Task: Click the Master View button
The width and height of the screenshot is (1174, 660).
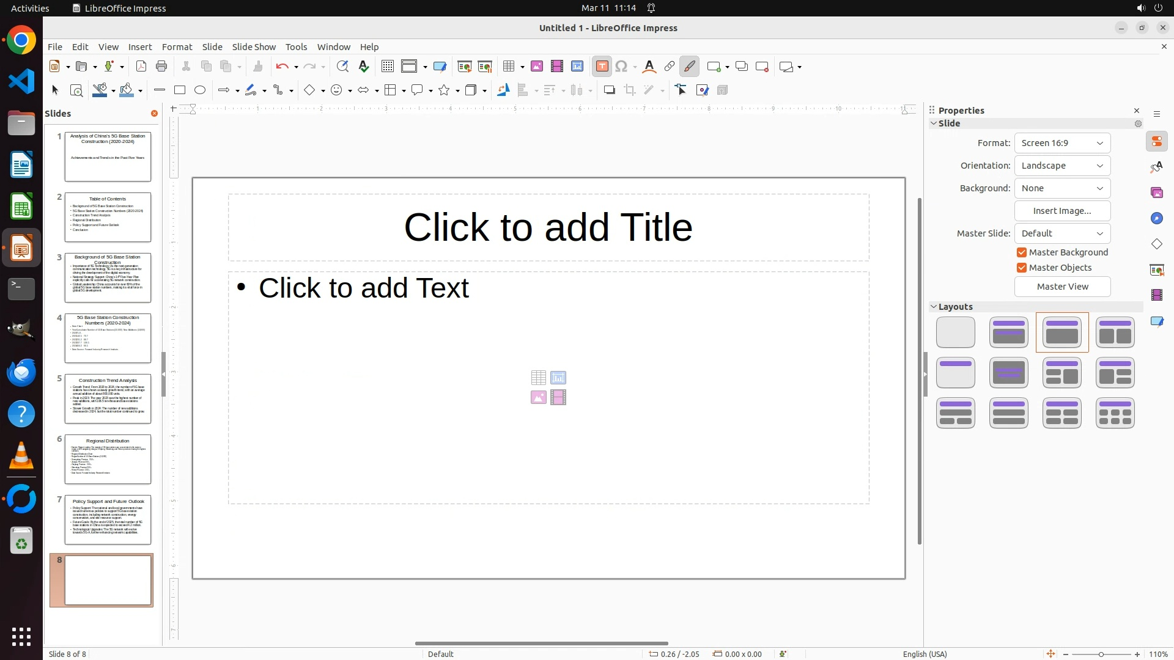Action: click(1062, 287)
